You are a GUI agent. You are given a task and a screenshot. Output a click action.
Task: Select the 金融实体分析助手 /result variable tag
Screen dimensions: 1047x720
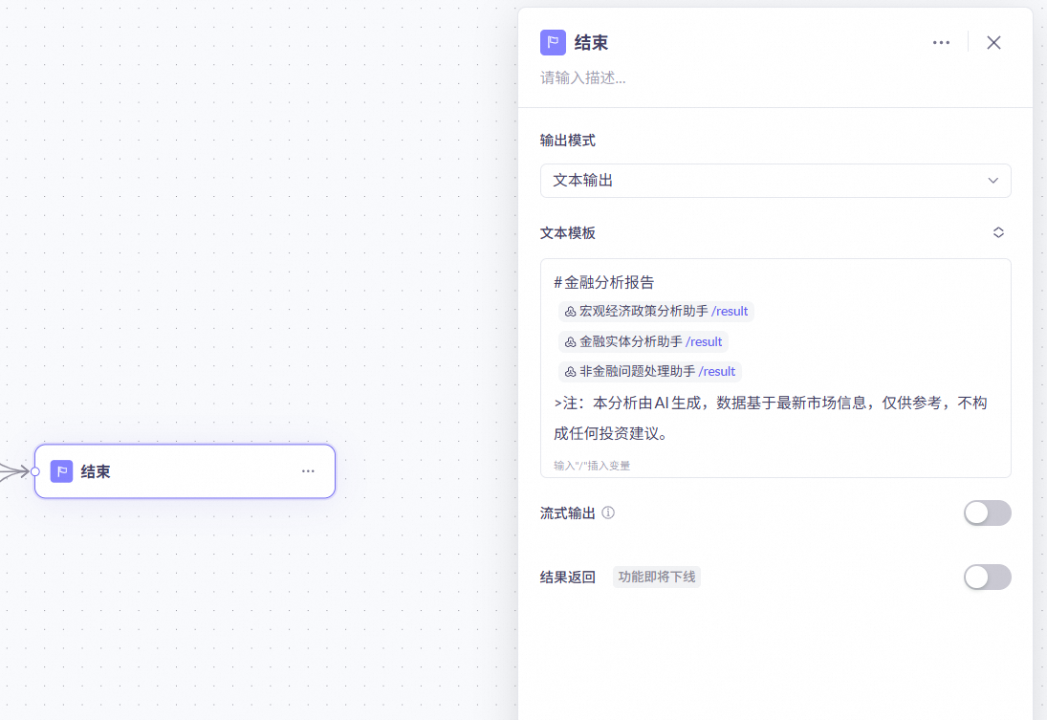[x=643, y=342]
